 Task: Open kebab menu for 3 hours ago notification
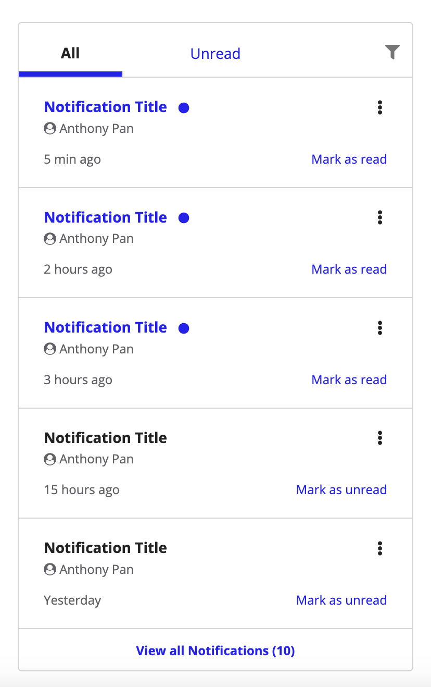click(380, 328)
